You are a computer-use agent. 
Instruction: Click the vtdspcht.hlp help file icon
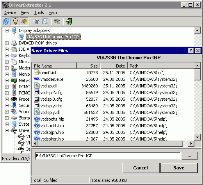tap(37, 126)
